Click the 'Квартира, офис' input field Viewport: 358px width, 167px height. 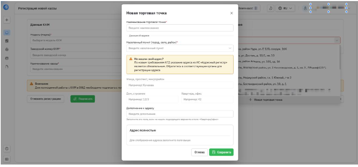[x=207, y=99]
